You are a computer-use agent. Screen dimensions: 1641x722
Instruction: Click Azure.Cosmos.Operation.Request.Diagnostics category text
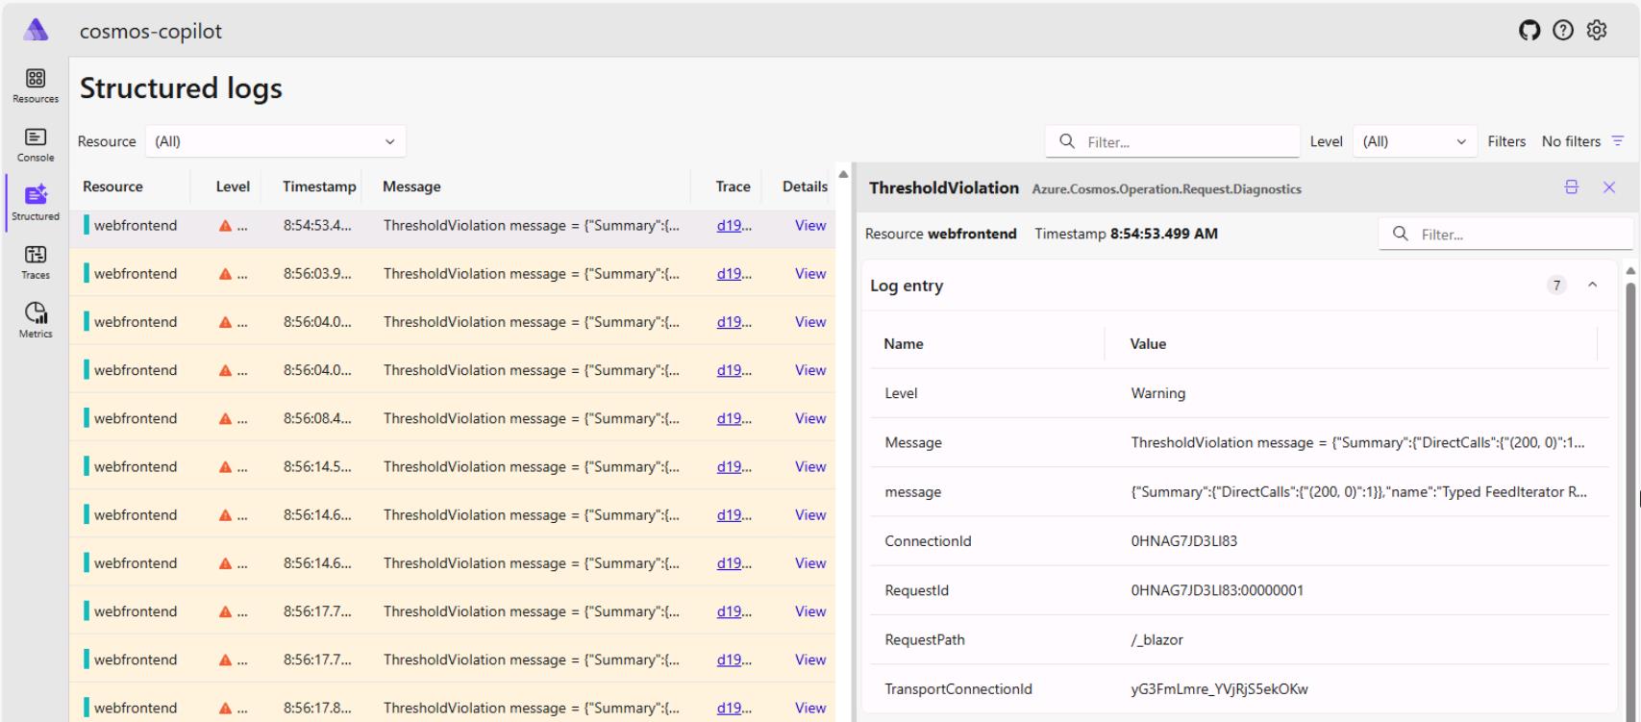tap(1166, 189)
